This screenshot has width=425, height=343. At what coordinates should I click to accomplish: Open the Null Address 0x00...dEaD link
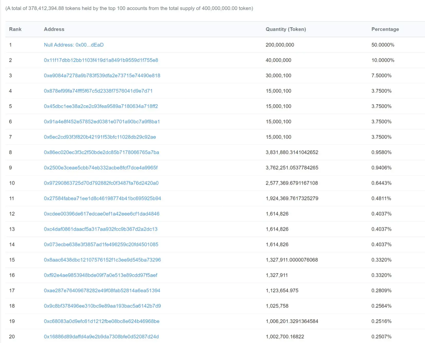(74, 45)
